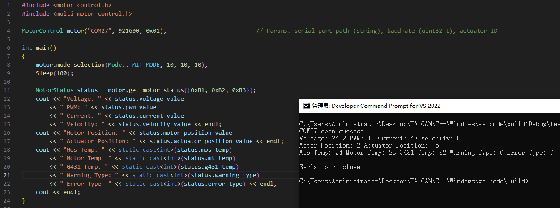Place cursor on motor_control.h include
The height and width of the screenshot is (208, 560).
(67, 5)
